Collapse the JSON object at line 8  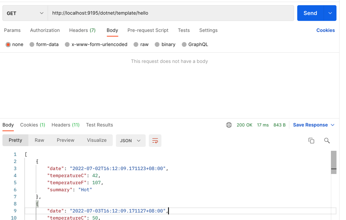coord(37,204)
